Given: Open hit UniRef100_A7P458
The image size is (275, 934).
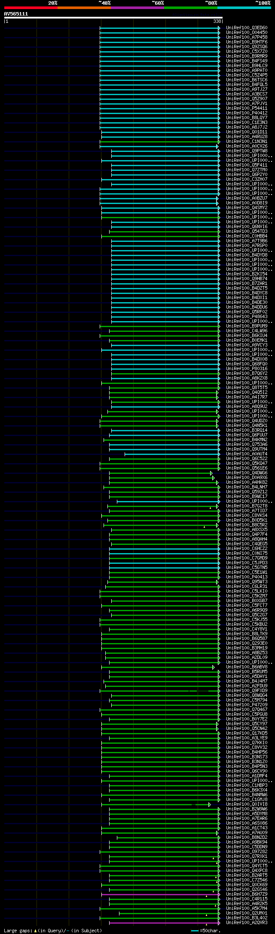Looking at the screenshot, I should [247, 37].
